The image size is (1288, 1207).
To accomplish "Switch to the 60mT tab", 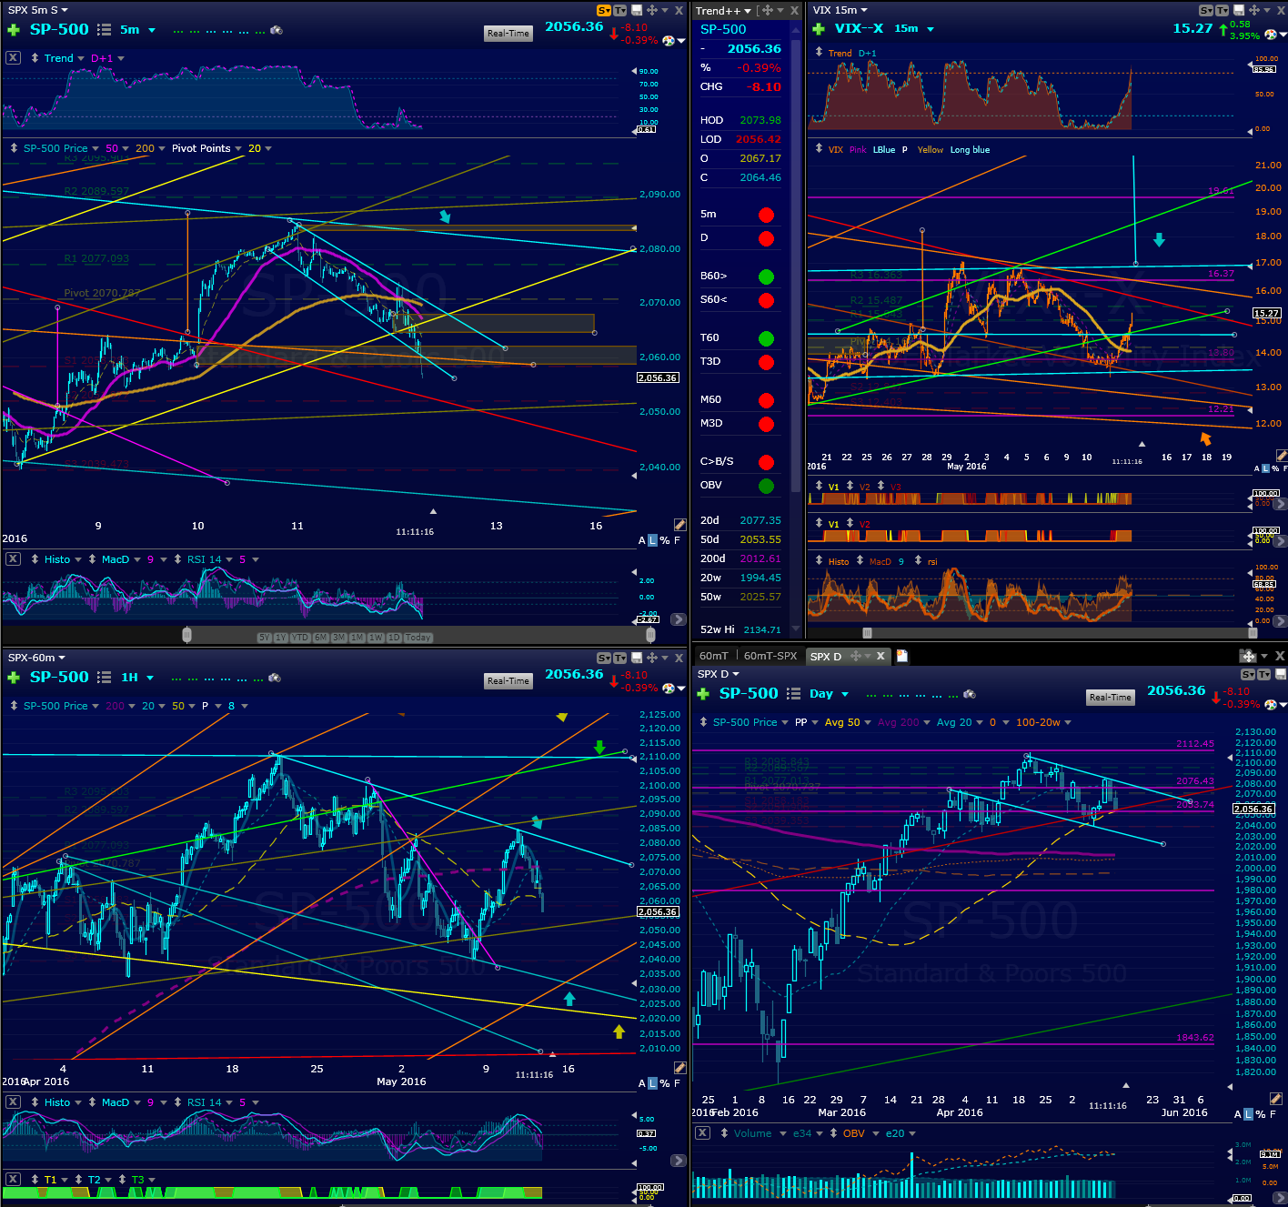I will (x=714, y=656).
